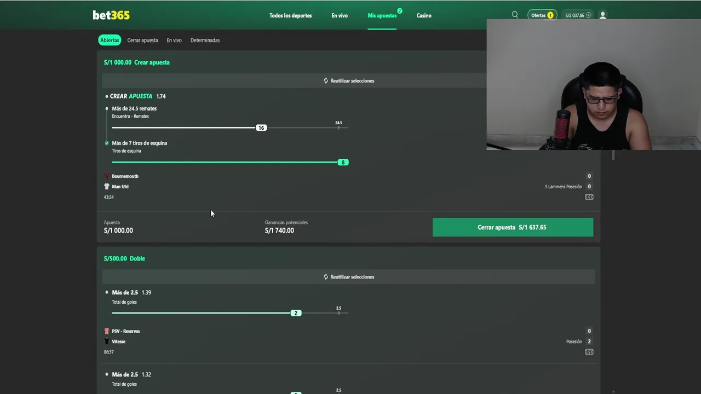The image size is (701, 394).
Task: Click the 24.5 target marker on remates bar
Action: (338, 125)
